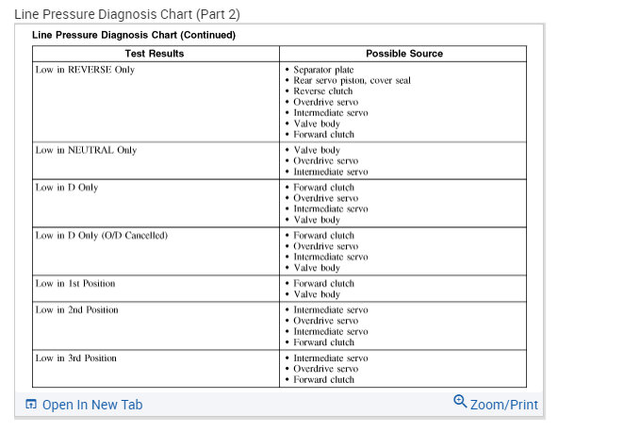Click the Reverse clutch bullet entry
Viewport: 624px width, 432px height.
coord(322,91)
